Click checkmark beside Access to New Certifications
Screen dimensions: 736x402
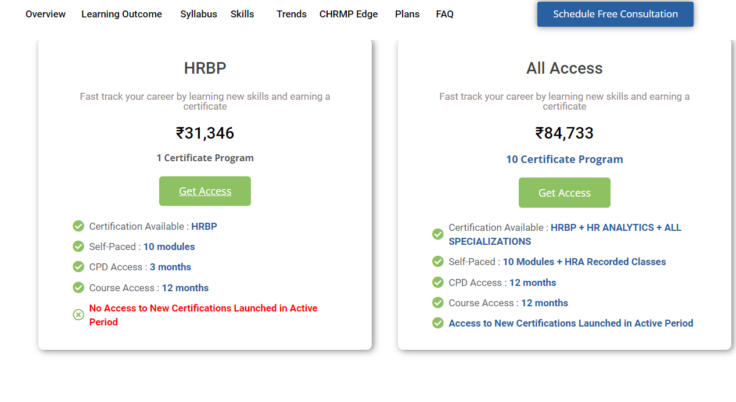(438, 323)
